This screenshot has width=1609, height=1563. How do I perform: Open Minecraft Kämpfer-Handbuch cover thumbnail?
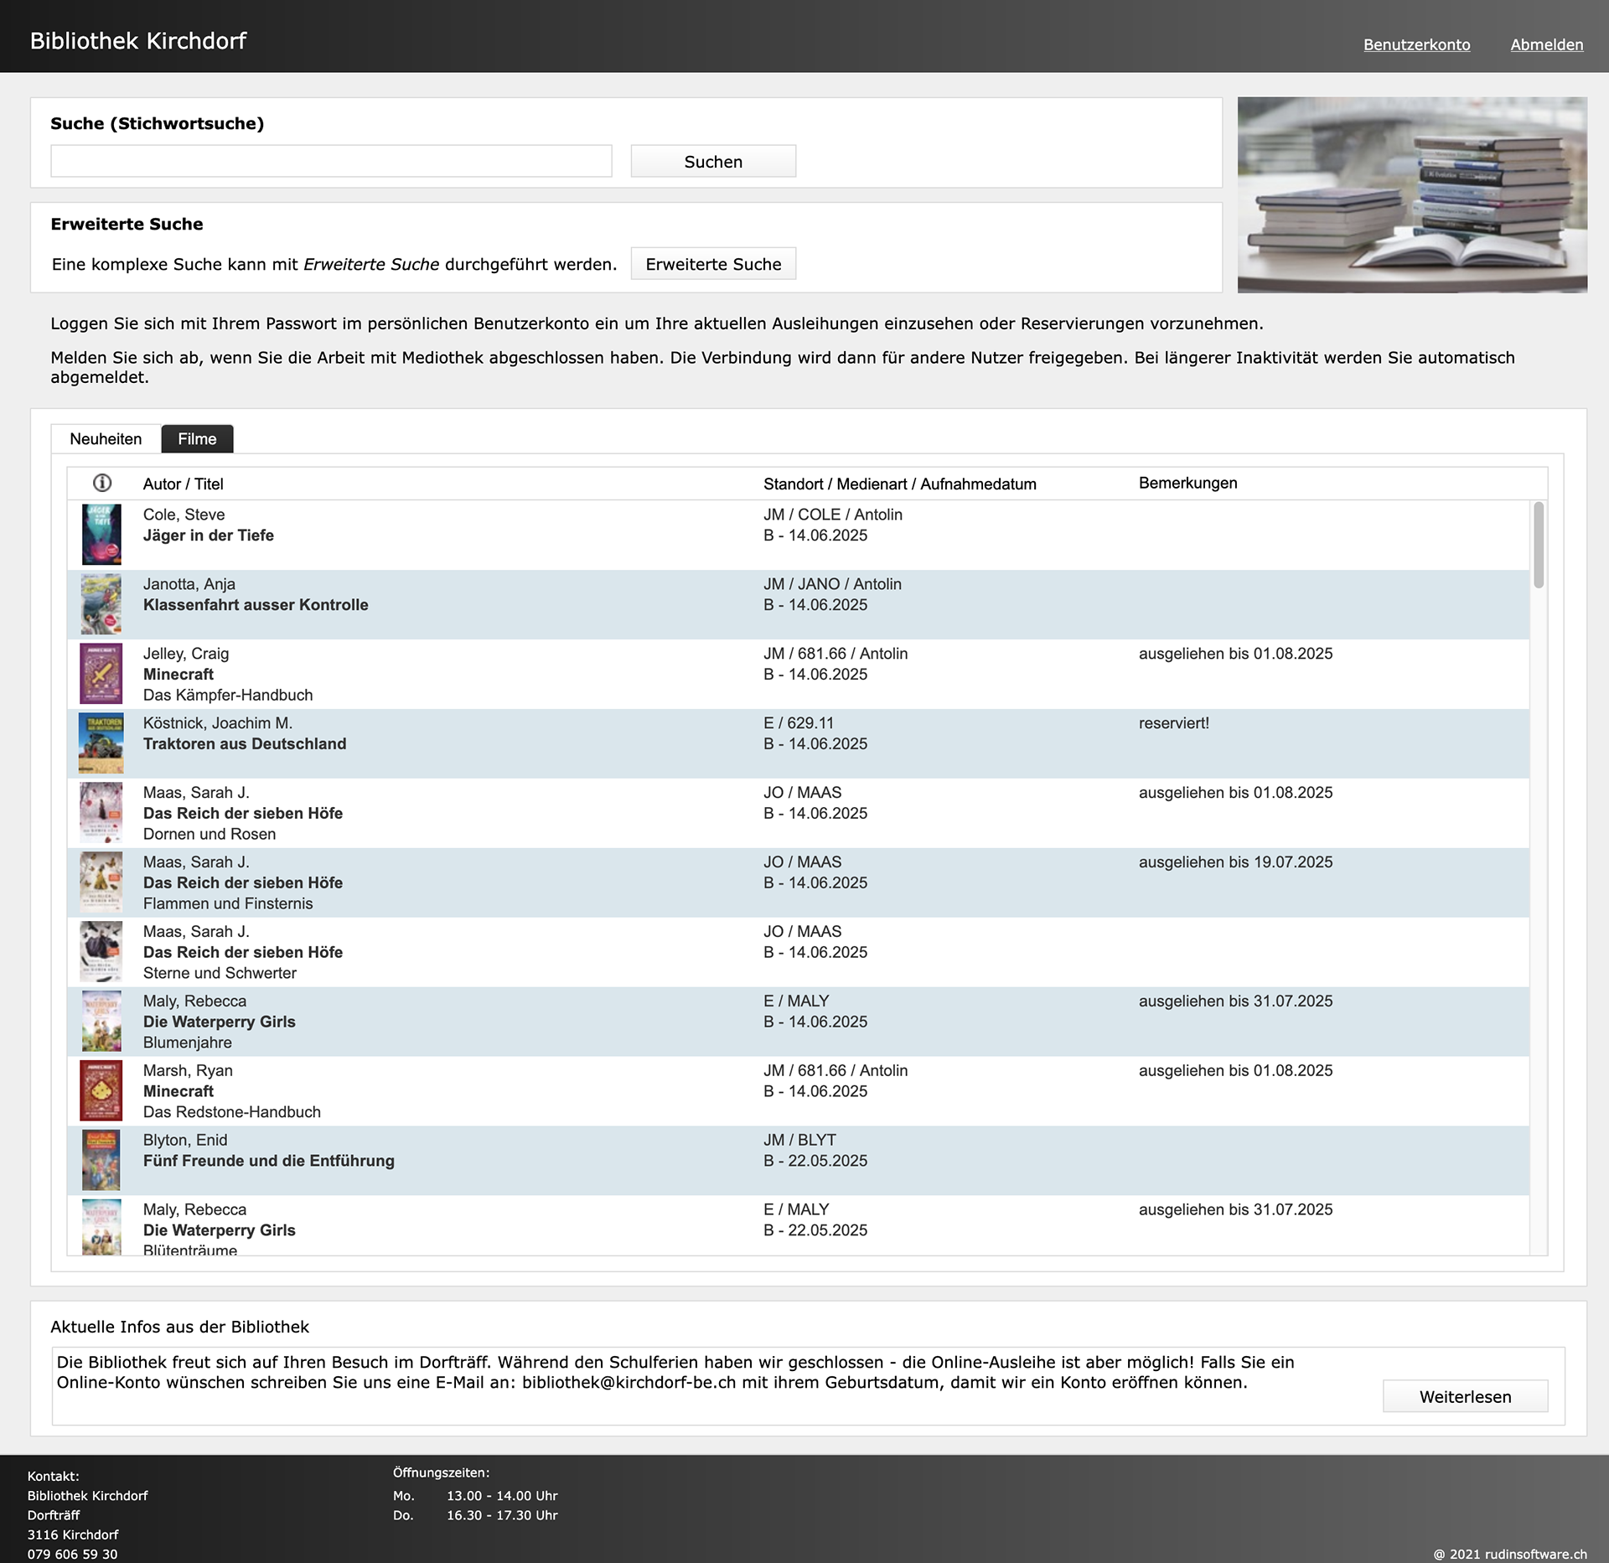coord(101,673)
